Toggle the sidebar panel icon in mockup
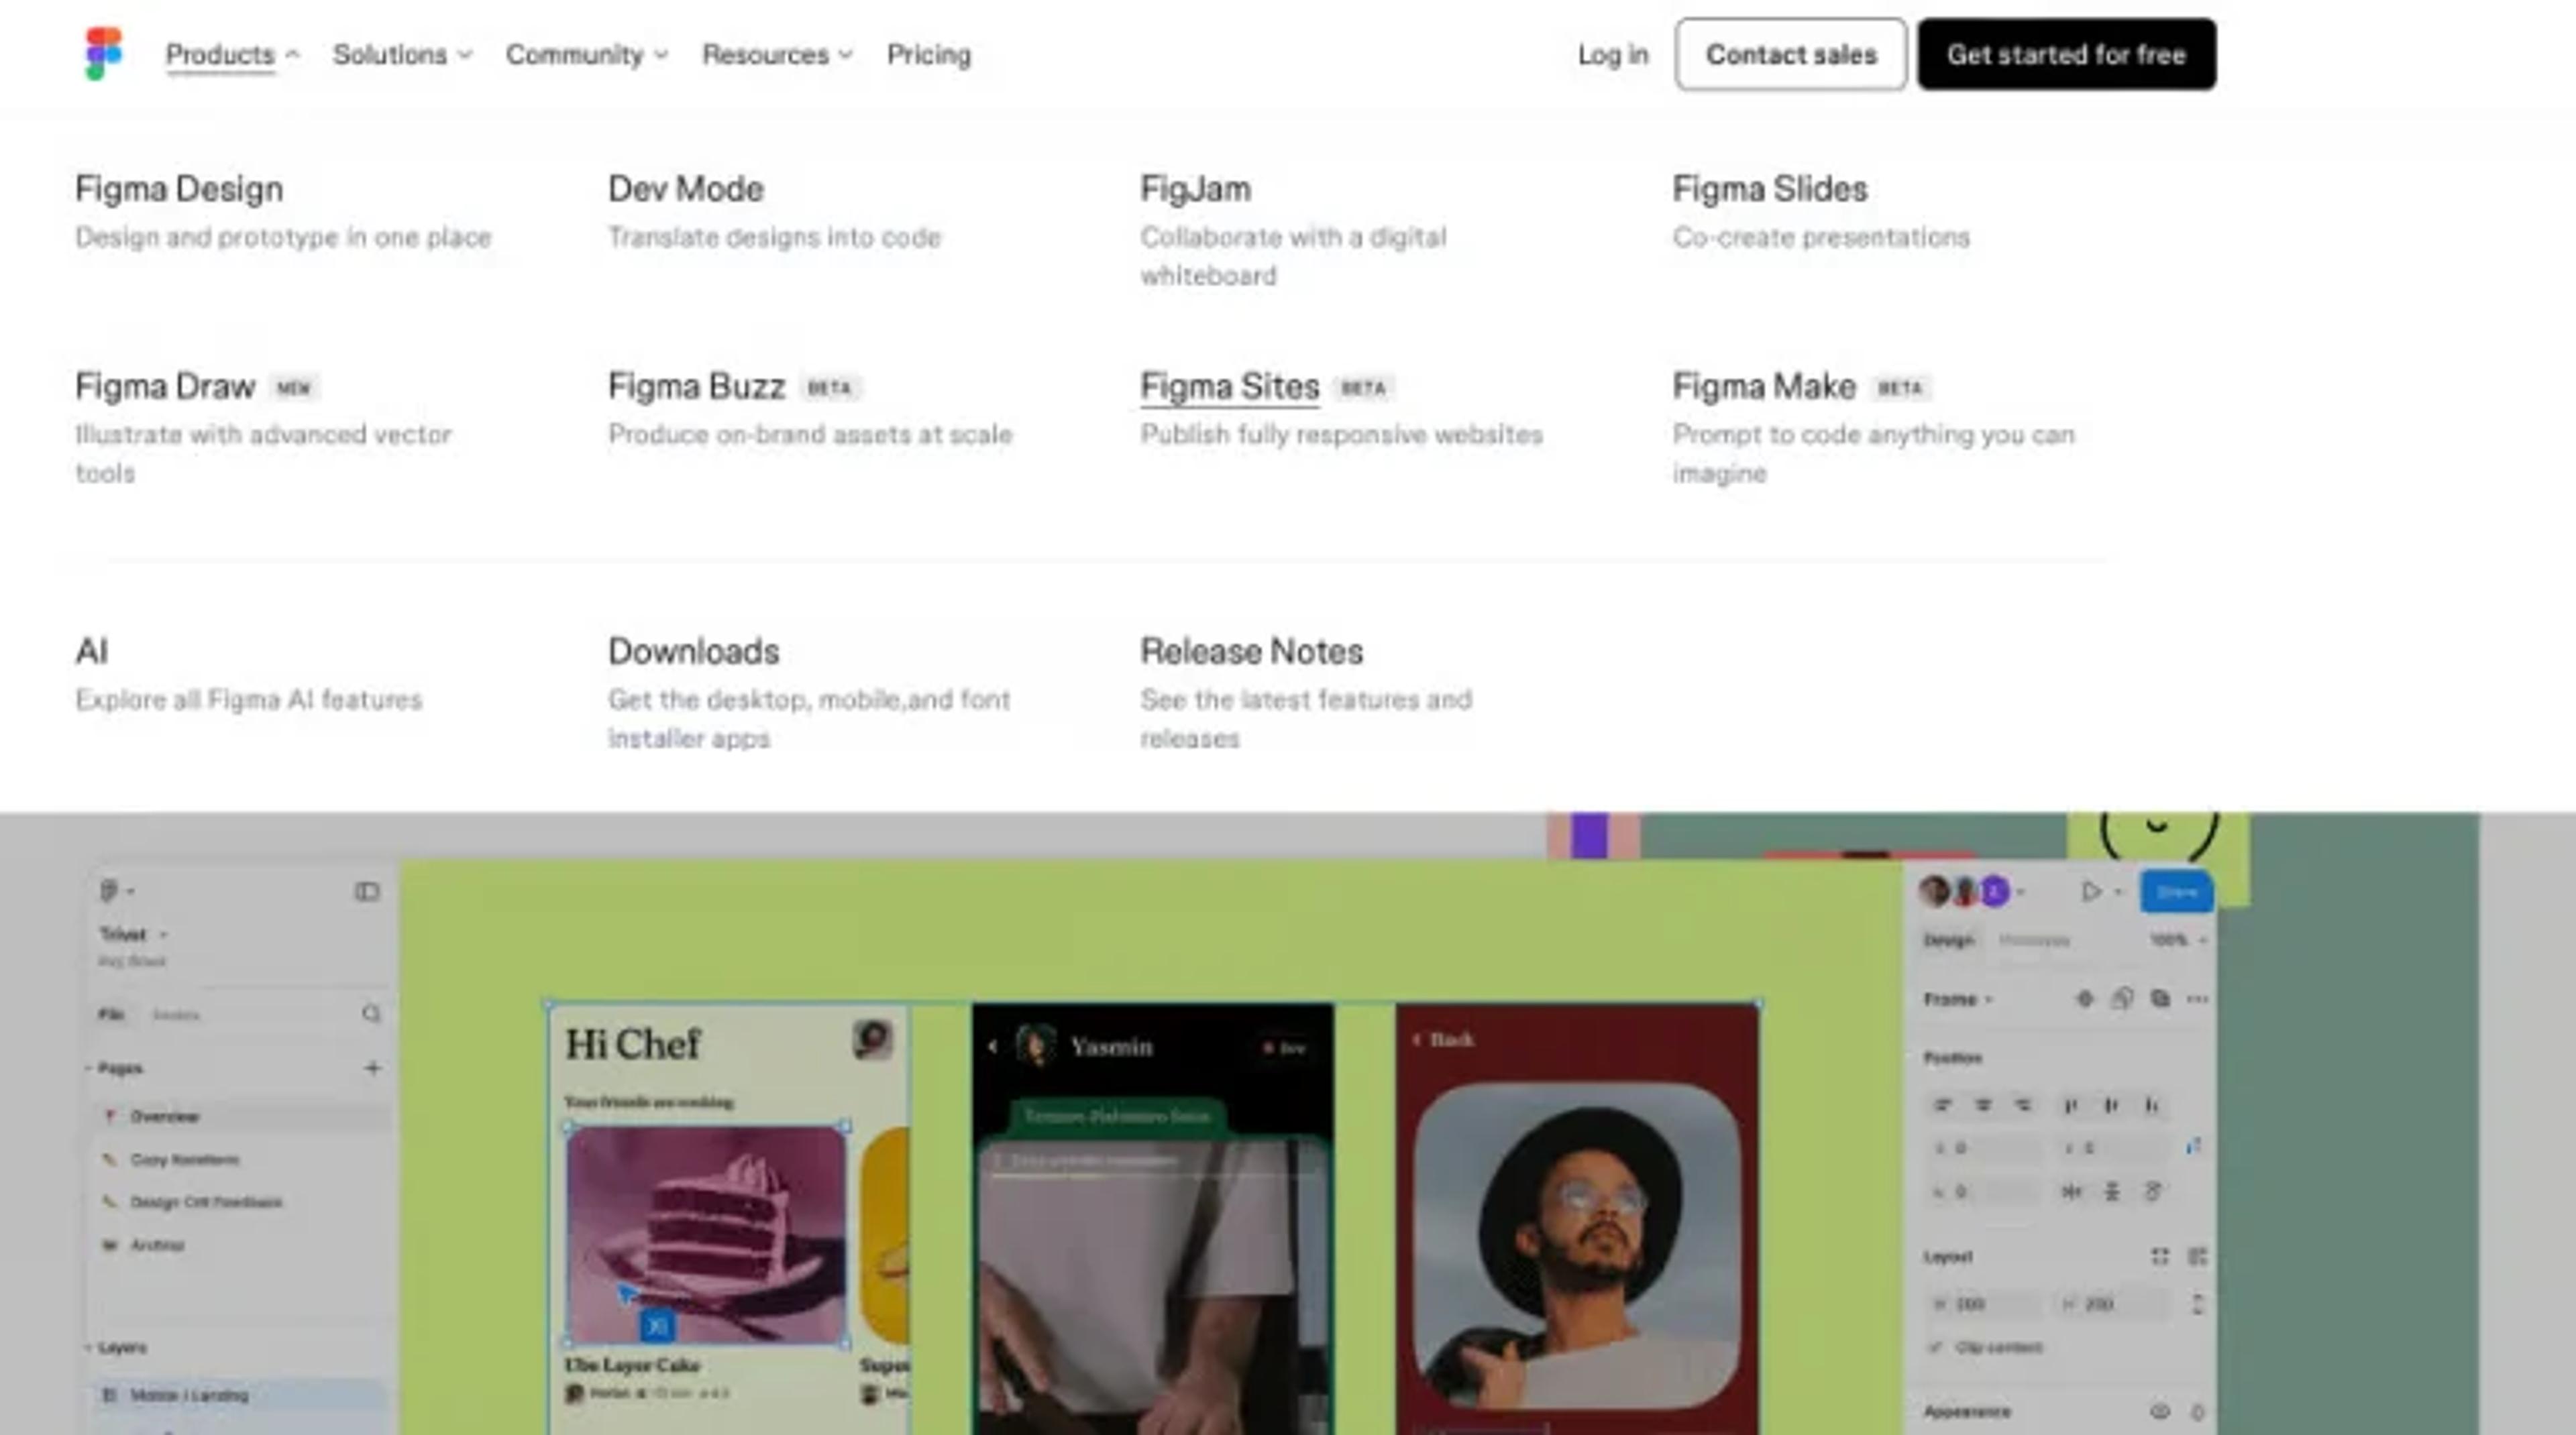Viewport: 2576px width, 1435px height. point(367,891)
